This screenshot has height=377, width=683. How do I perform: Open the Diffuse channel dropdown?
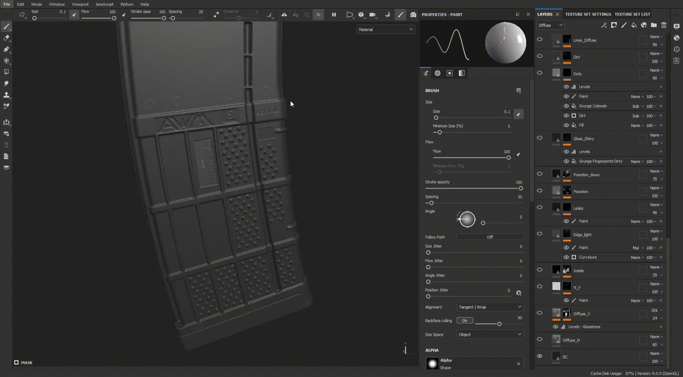[550, 25]
